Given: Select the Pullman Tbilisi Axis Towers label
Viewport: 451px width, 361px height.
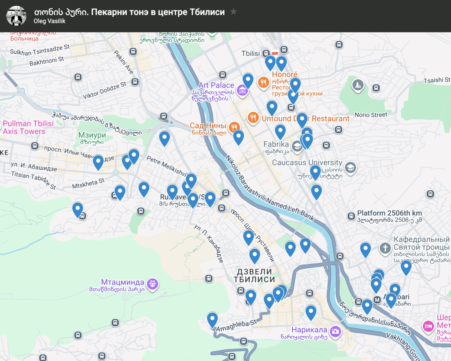Looking at the screenshot, I should 28,127.
